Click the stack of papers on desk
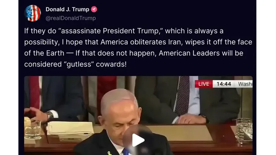Image resolution: width=276 pixels, height=155 pixels. point(70,128)
